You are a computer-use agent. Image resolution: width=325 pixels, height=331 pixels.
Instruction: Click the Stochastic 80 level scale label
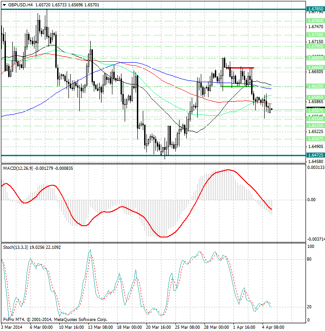click(x=310, y=260)
